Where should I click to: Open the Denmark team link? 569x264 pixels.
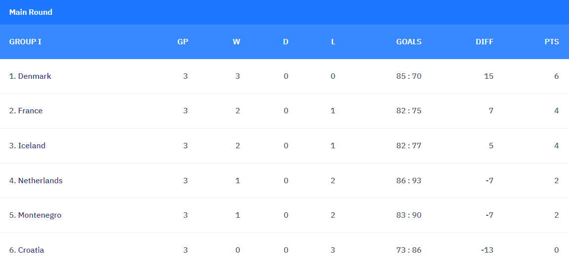click(35, 76)
